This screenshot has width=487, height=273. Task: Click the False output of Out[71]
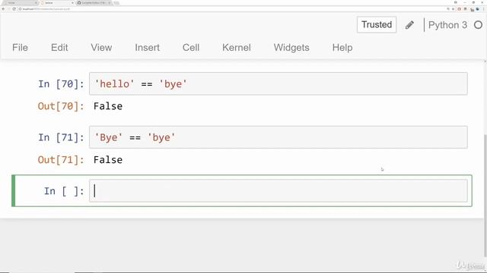(x=108, y=160)
